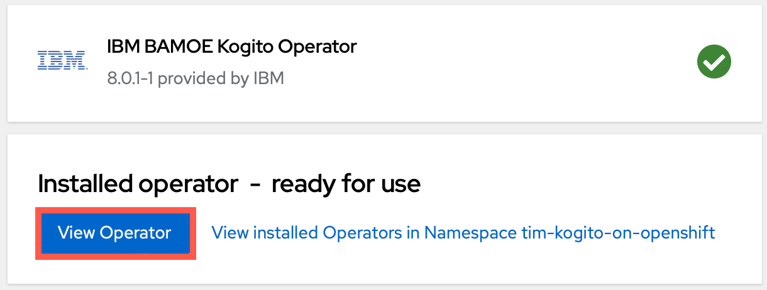The height and width of the screenshot is (290, 767).
Task: Click the IBM logo
Action: point(62,60)
